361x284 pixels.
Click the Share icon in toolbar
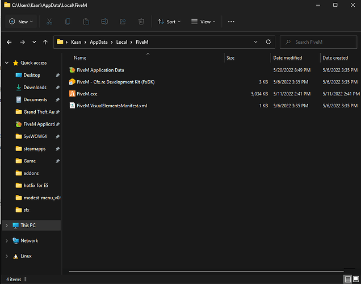[x=123, y=22]
